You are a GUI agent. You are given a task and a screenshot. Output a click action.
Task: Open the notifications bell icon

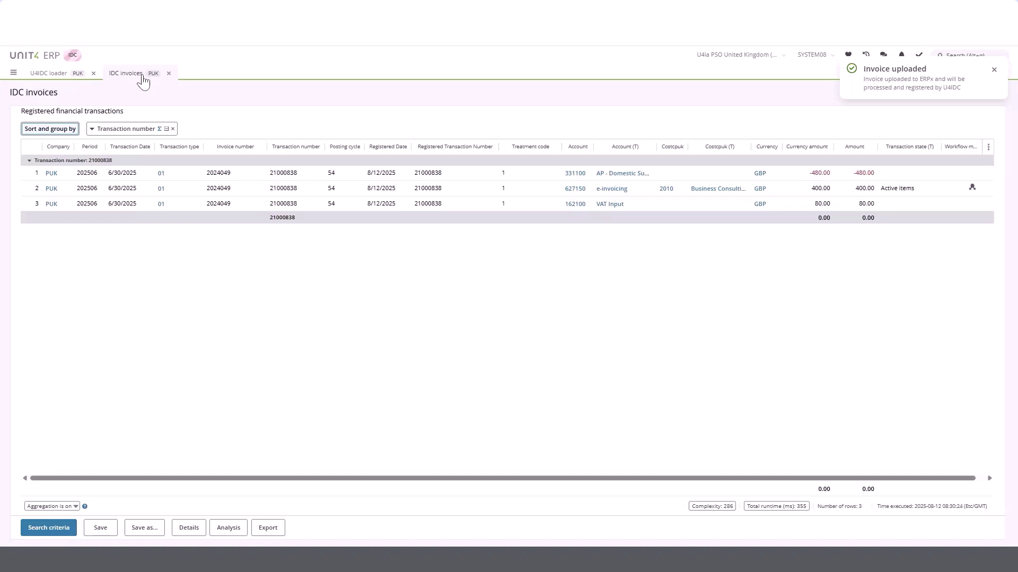coord(901,53)
